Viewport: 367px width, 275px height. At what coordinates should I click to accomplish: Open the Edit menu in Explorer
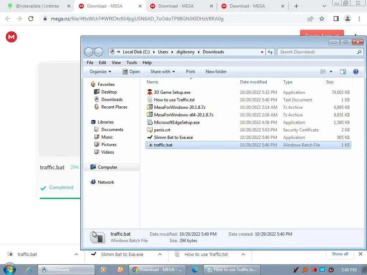tap(102, 63)
